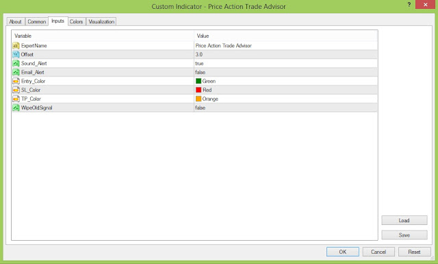
Task: Select the Email_Alert variable name
Action: [x=33, y=72]
